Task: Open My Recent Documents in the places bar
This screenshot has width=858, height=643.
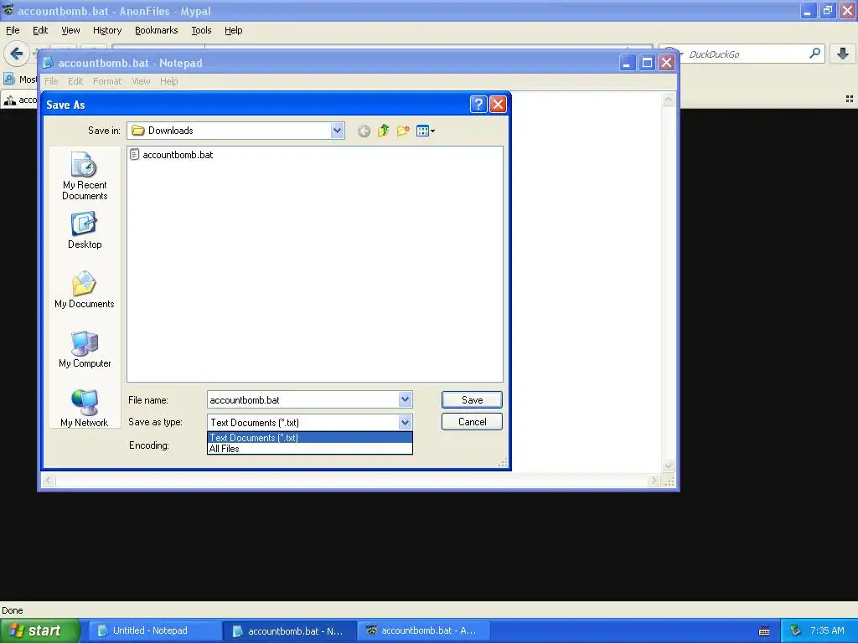Action: coord(85,176)
